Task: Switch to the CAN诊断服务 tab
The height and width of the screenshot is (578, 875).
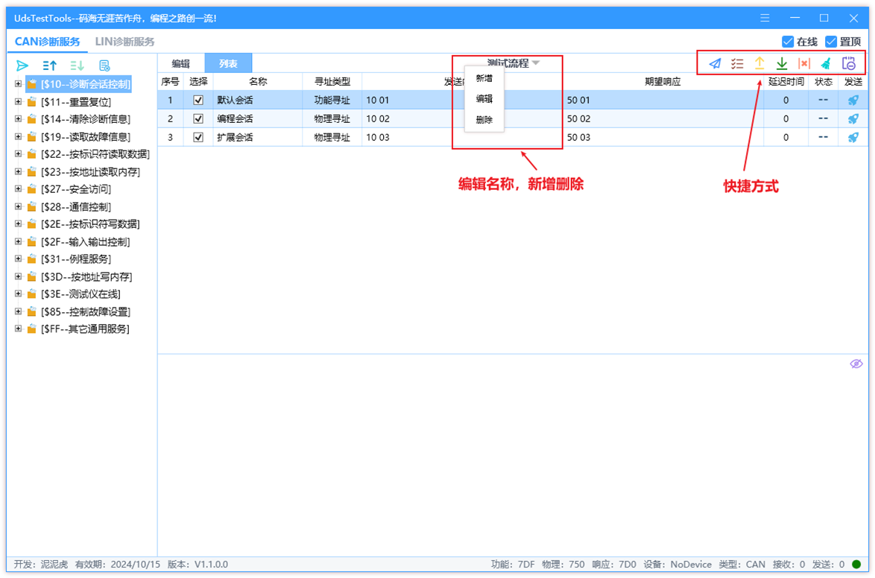Action: click(x=48, y=42)
